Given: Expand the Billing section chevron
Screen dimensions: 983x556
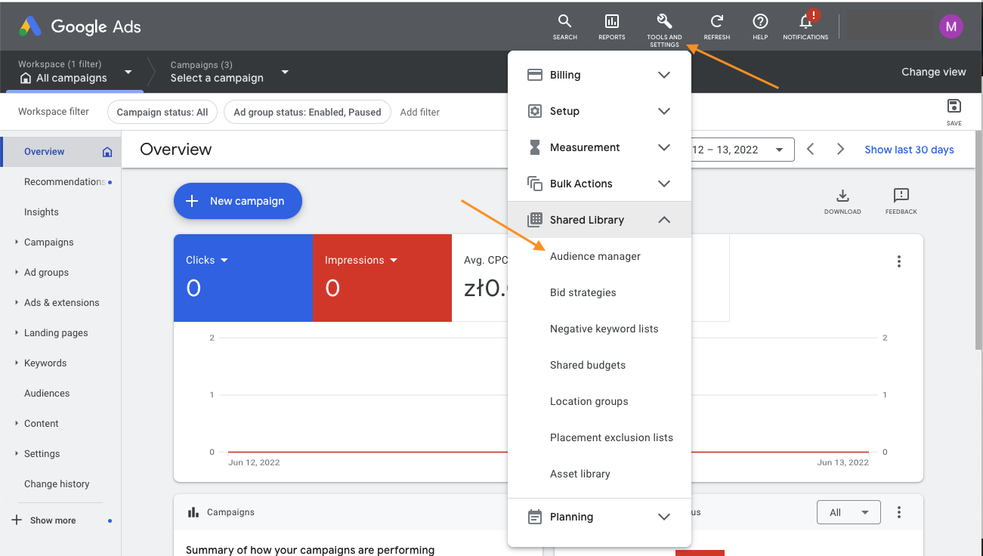Looking at the screenshot, I should pos(664,75).
